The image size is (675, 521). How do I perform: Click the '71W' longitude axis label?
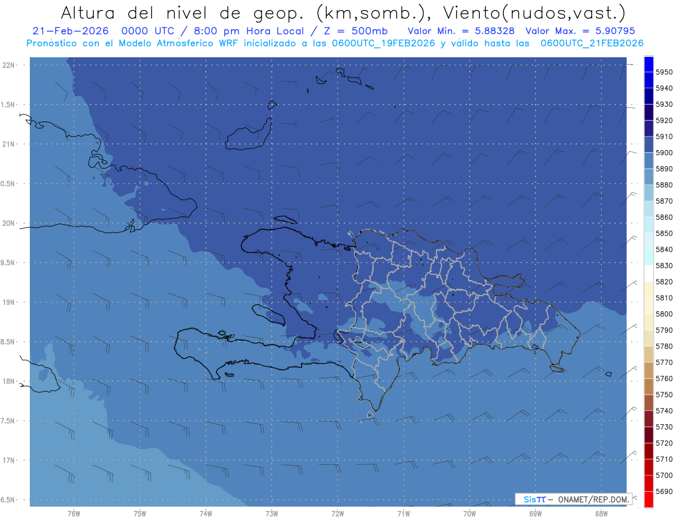click(403, 513)
